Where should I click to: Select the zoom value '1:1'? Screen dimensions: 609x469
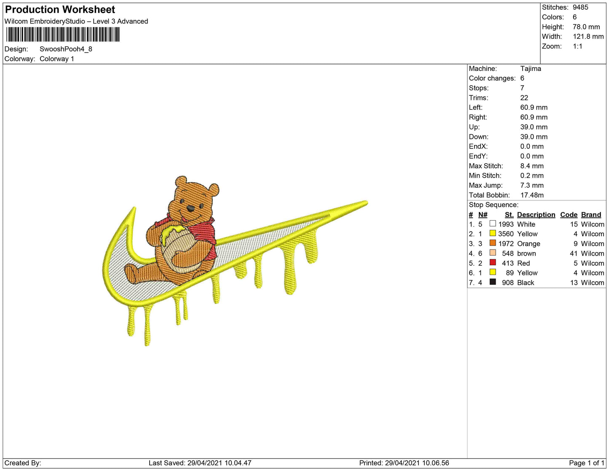(577, 46)
